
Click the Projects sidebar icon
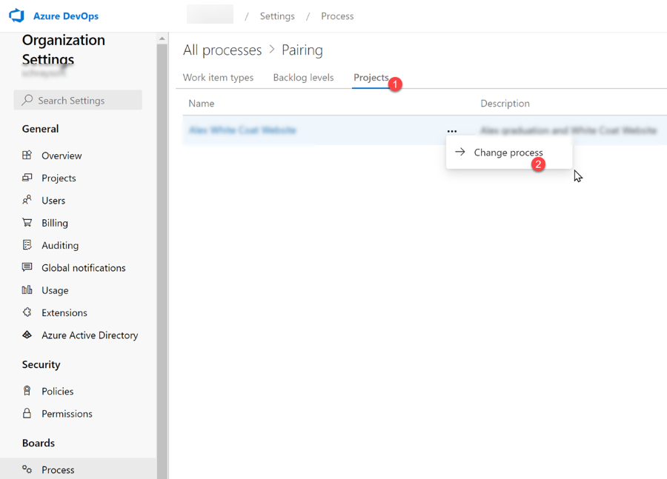pyautogui.click(x=27, y=178)
